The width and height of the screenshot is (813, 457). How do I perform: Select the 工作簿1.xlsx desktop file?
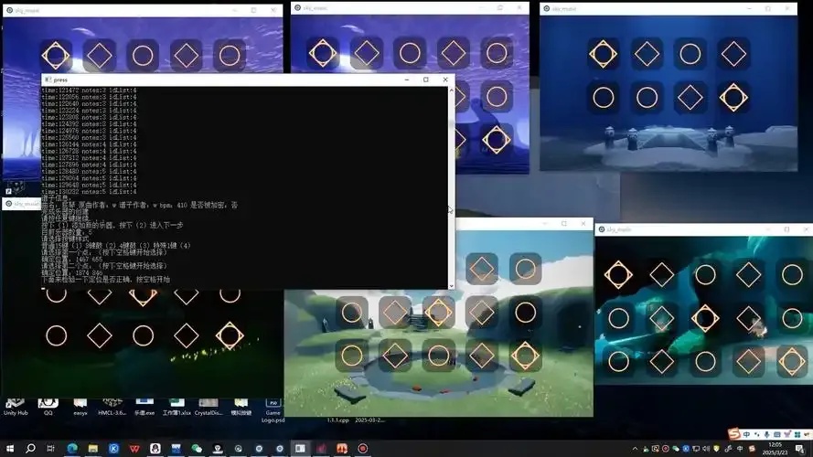[177, 407]
